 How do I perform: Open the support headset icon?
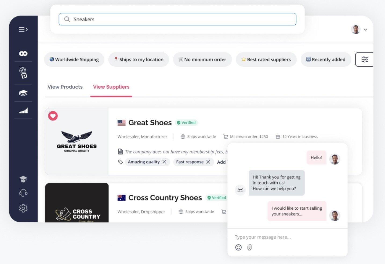(23, 193)
